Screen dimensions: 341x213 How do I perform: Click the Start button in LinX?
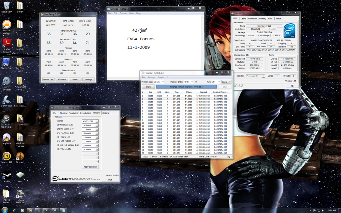pyautogui.click(x=148, y=87)
